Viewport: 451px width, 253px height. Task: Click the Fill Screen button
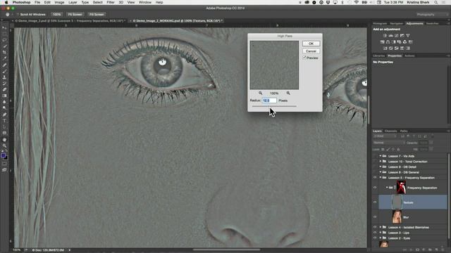pos(97,14)
